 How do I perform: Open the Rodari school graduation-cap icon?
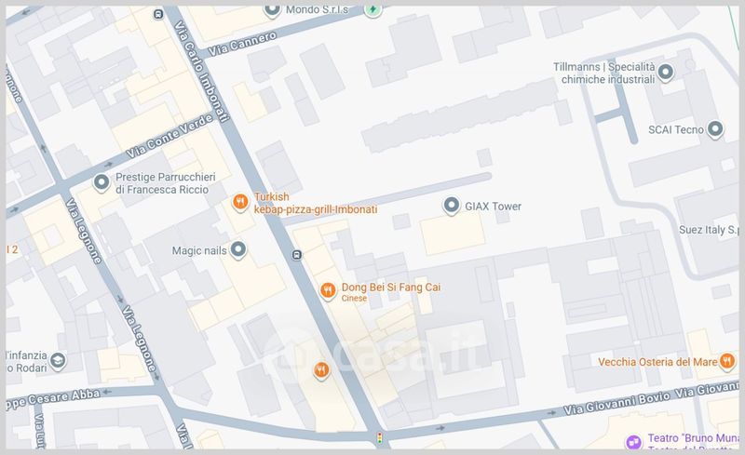click(58, 361)
